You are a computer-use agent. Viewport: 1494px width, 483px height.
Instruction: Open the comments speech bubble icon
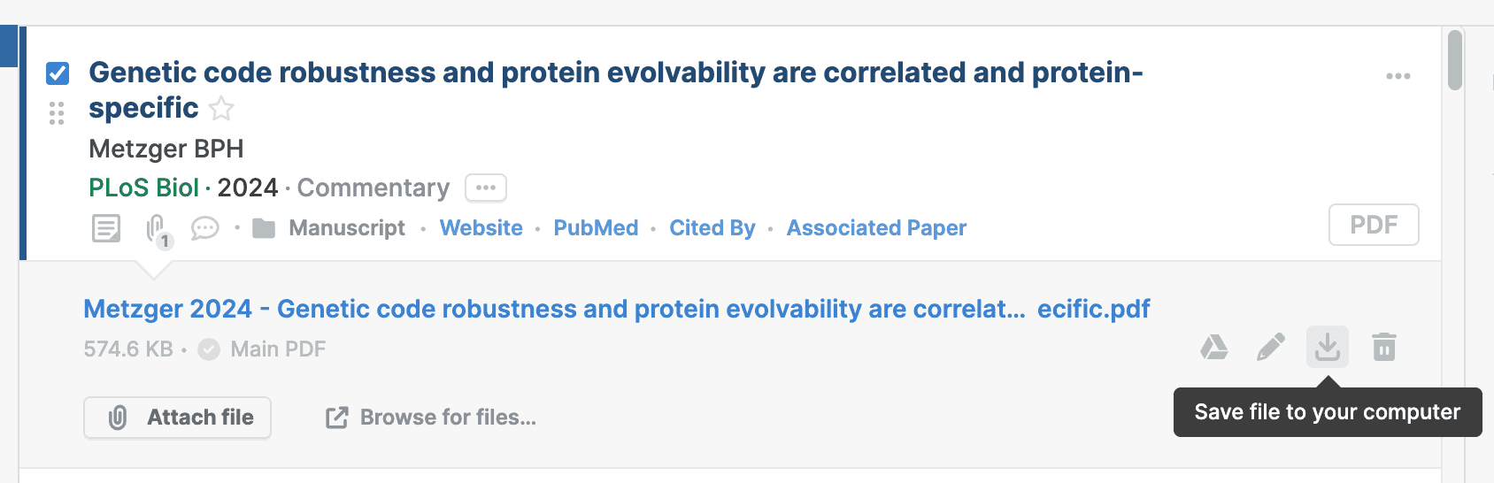pos(204,228)
